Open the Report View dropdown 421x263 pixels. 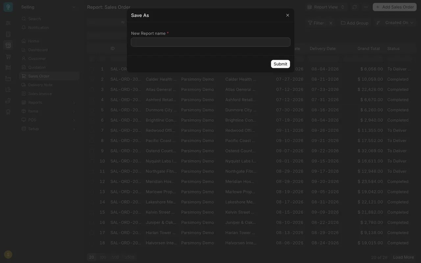click(x=326, y=7)
